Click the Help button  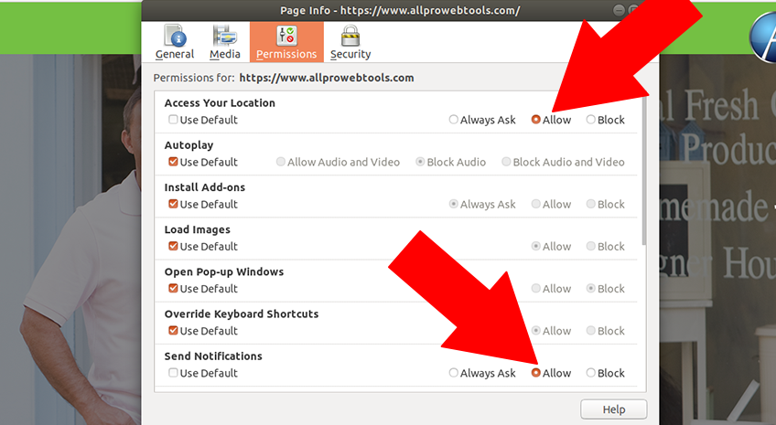pyautogui.click(x=614, y=409)
